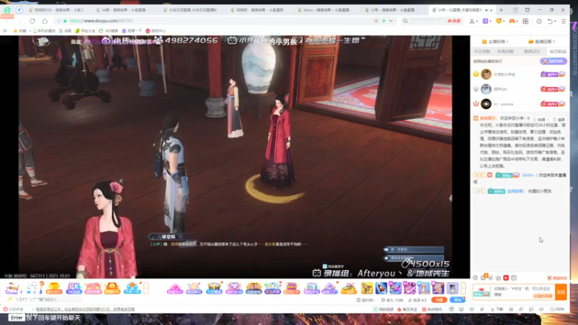This screenshot has width=578, height=325.
Task: Open 我的视频 in status bar
Action: (383, 310)
